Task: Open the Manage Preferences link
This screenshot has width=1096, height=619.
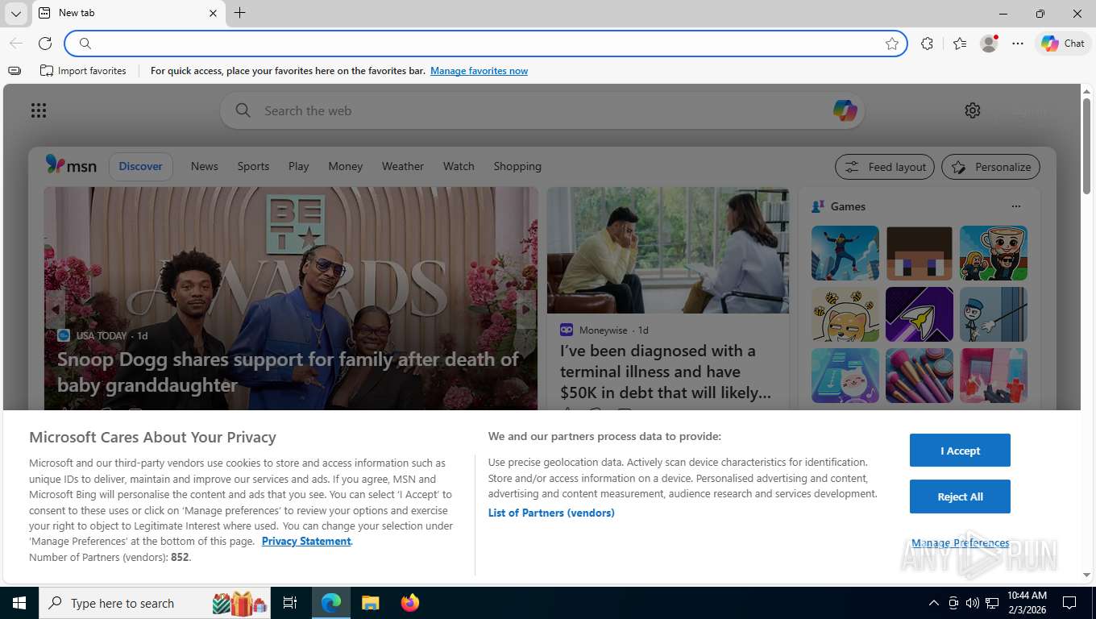Action: coord(961,543)
